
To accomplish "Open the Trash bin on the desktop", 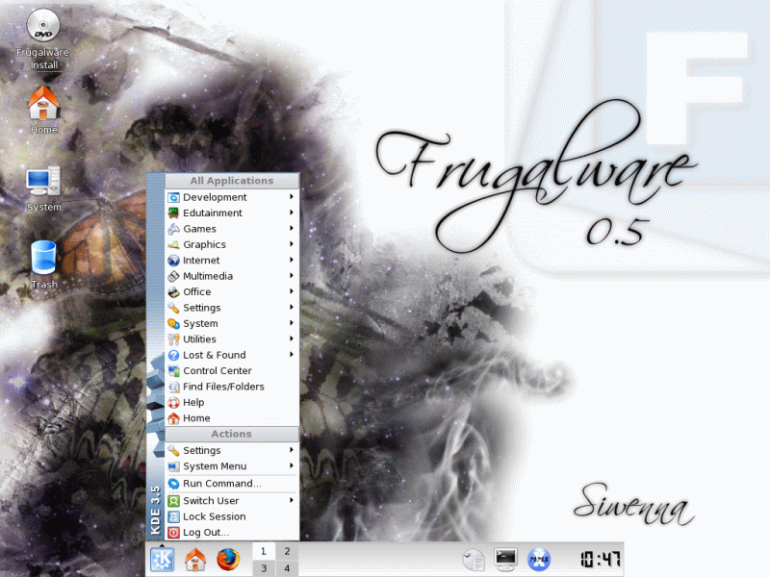I will point(43,263).
